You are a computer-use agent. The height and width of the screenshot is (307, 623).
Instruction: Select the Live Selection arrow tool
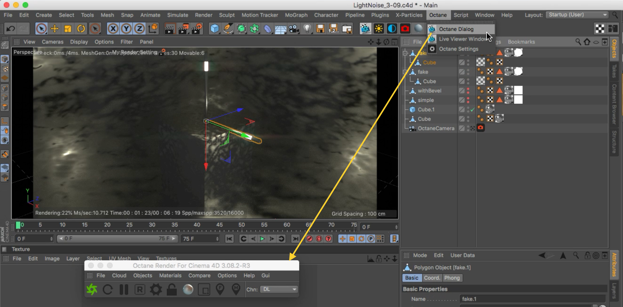tap(41, 29)
